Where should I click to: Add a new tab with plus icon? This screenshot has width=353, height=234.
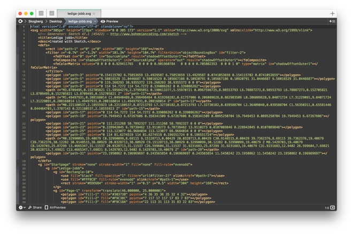click(332, 13)
